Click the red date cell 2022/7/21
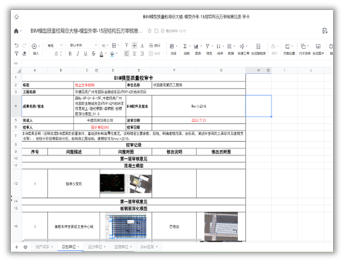 click(199, 120)
